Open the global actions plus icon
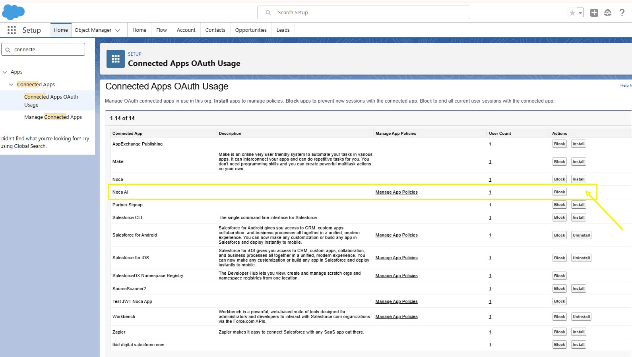Screen dimensions: 632x357 pyautogui.click(x=594, y=13)
